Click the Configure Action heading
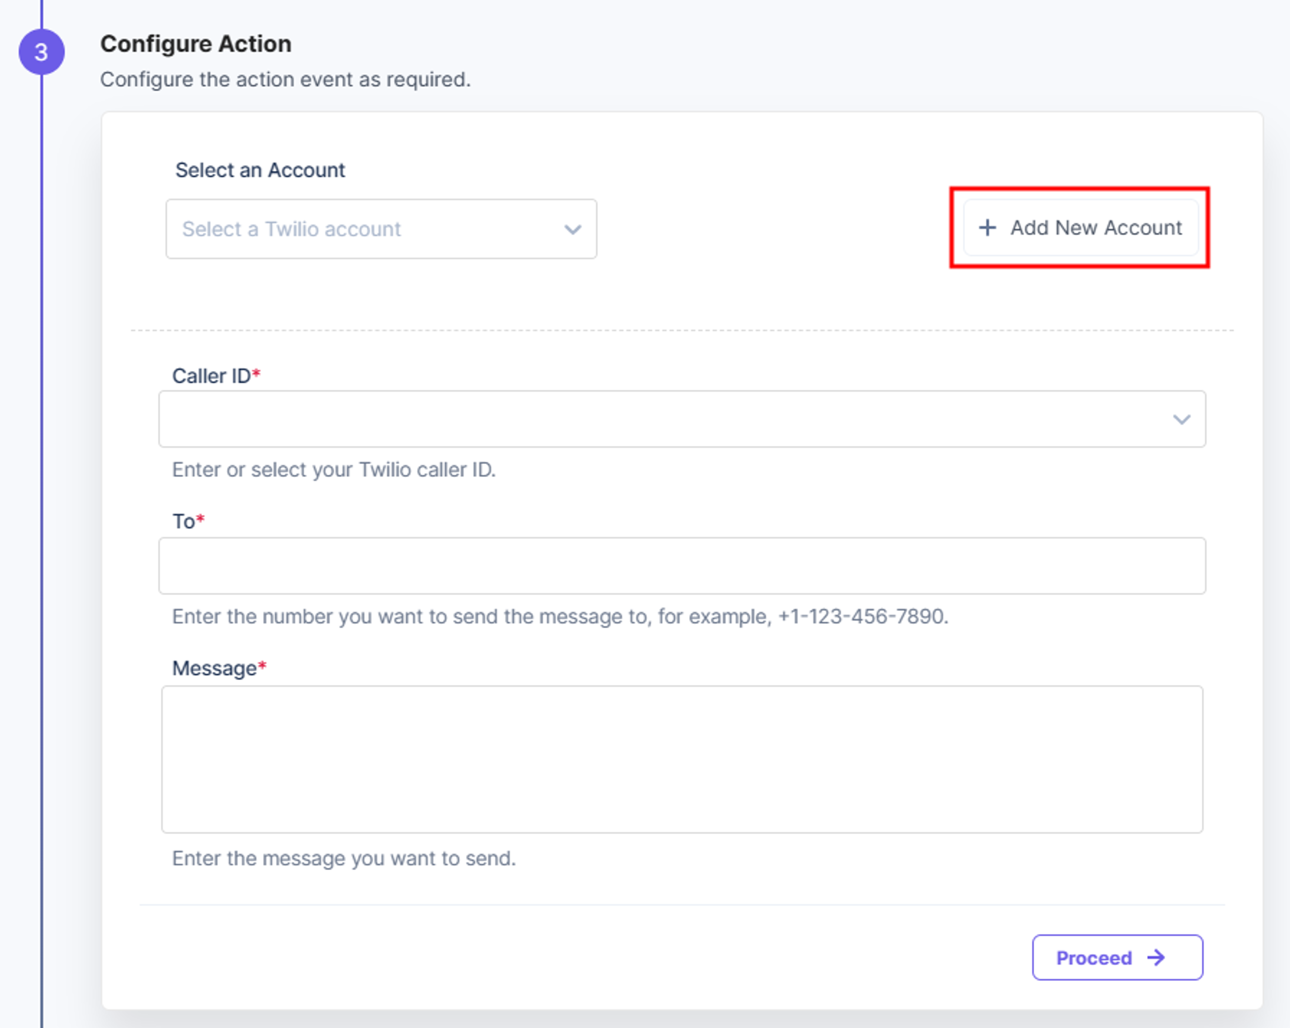This screenshot has width=1290, height=1028. click(x=196, y=44)
